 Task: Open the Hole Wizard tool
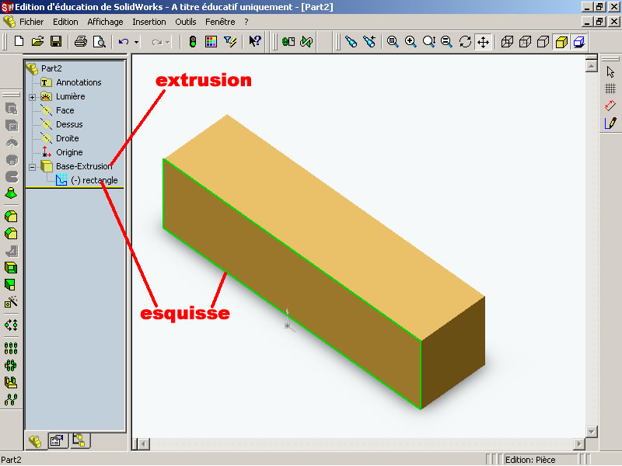tap(11, 302)
